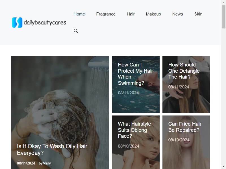Open article How Can I Protect My Hair When Swimming
The width and height of the screenshot is (226, 169).
coord(136,74)
